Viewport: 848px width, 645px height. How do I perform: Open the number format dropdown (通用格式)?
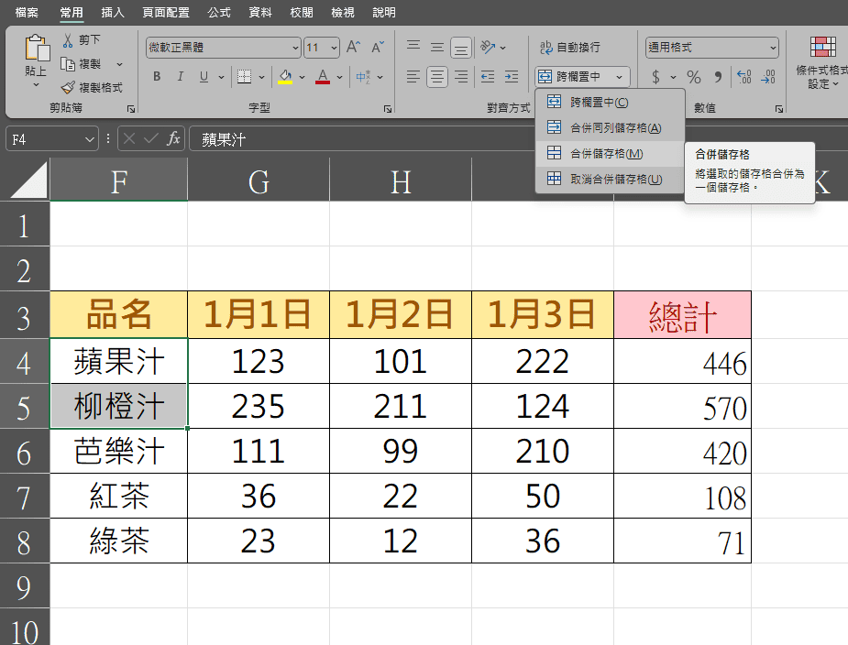point(773,48)
